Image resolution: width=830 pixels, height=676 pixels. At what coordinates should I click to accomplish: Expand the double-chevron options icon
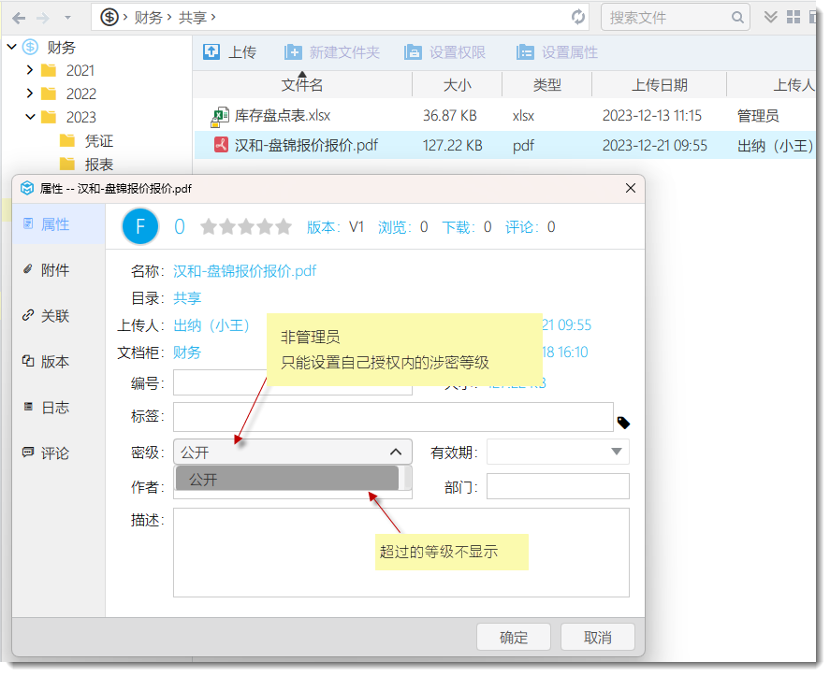pyautogui.click(x=771, y=17)
